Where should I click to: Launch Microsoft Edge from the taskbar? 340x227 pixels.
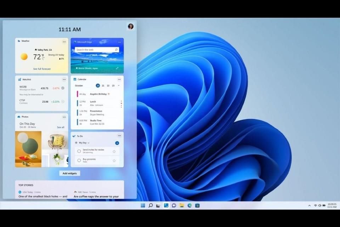tap(189, 205)
